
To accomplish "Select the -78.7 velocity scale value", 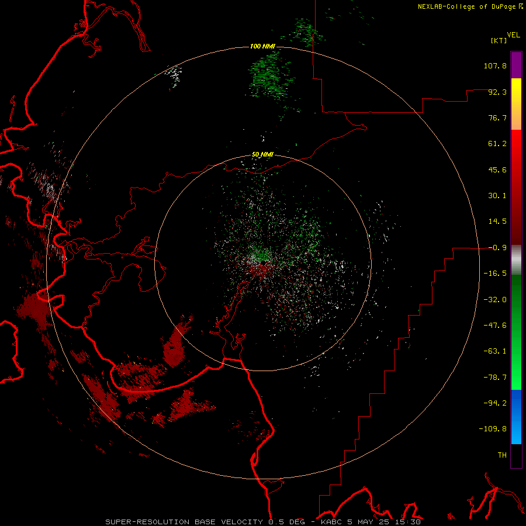I will [495, 378].
